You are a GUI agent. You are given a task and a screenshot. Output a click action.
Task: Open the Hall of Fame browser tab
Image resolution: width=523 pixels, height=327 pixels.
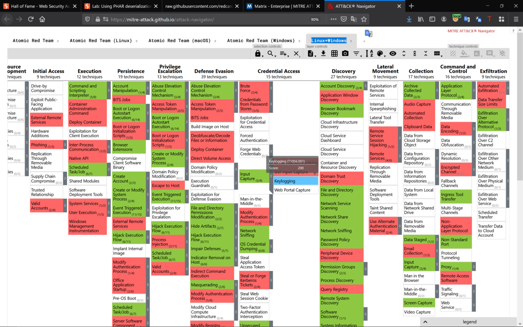40,6
